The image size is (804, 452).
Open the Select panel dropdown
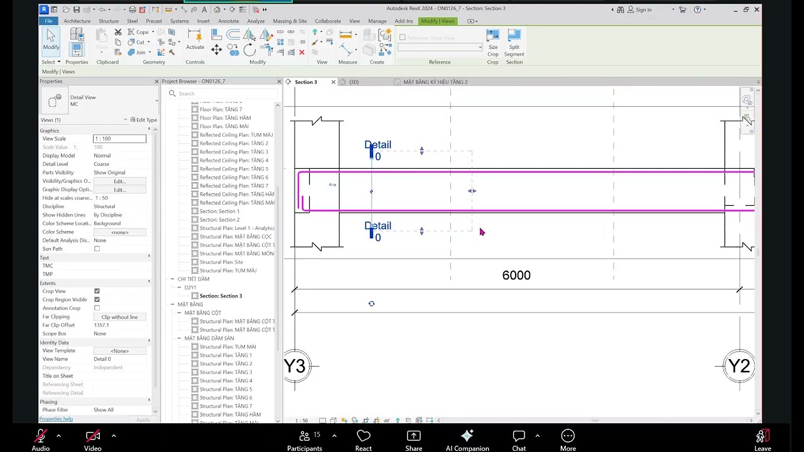click(51, 62)
